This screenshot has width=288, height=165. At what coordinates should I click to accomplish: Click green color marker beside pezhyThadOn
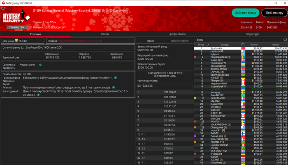coord(195,98)
